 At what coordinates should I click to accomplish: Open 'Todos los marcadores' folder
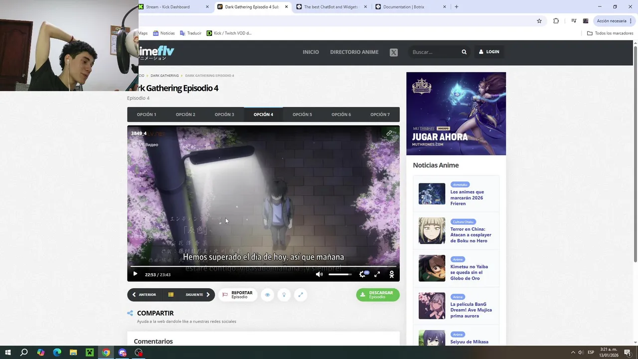click(610, 33)
